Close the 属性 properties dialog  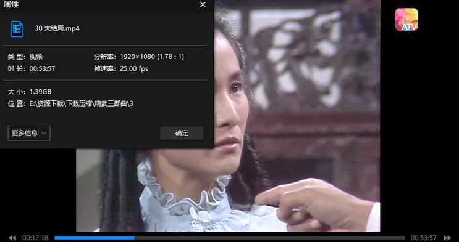[203, 4]
